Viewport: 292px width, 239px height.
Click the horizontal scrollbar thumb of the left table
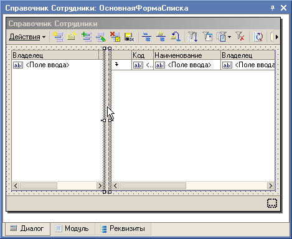pos(39,185)
